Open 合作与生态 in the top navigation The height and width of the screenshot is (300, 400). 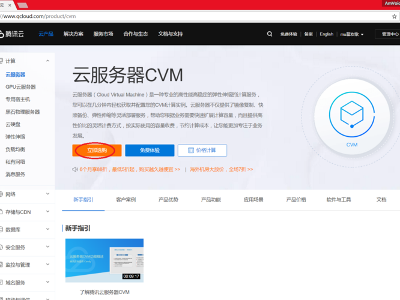coord(136,34)
